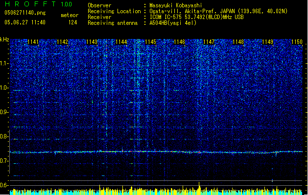Click time marker 1144

pyautogui.click(x=121, y=42)
